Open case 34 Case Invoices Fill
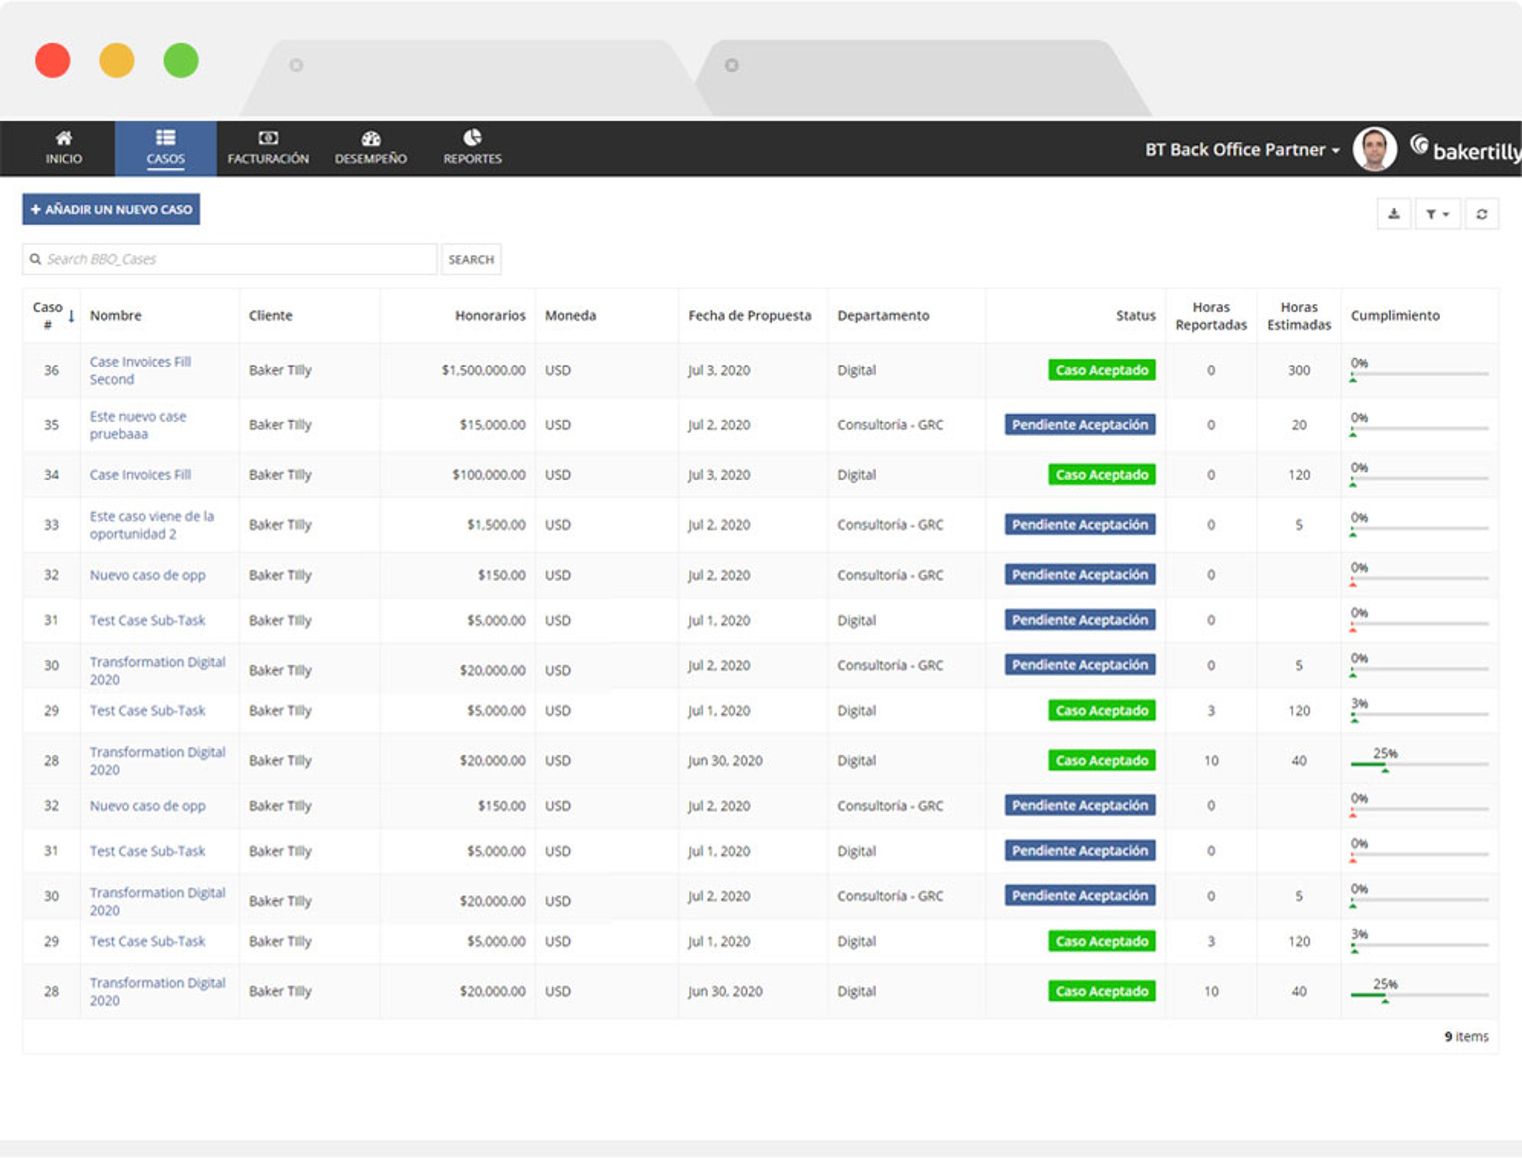This screenshot has width=1522, height=1158. 140,474
